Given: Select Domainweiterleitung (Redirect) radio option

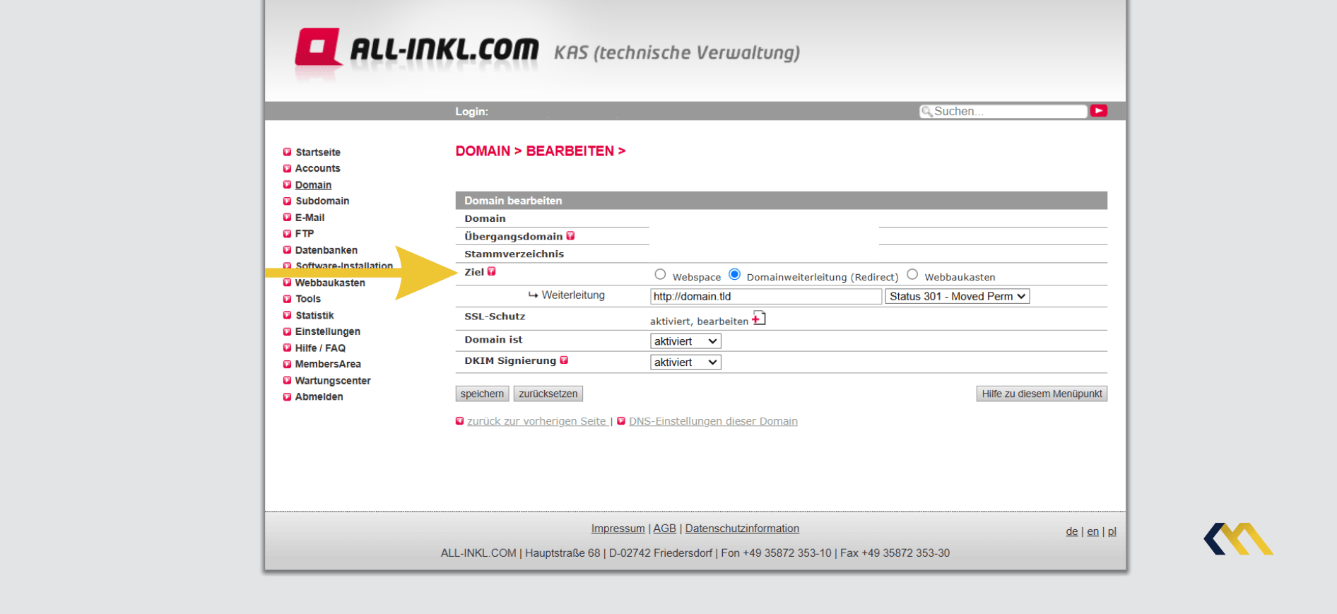Looking at the screenshot, I should [x=735, y=274].
